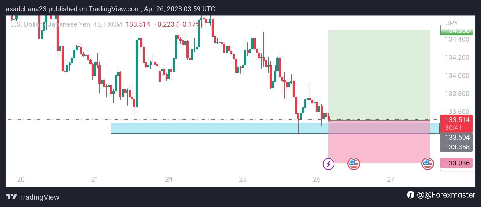Click the pink 133.036 stop-loss price label
Image resolution: width=481 pixels, height=207 pixels.
(x=456, y=163)
